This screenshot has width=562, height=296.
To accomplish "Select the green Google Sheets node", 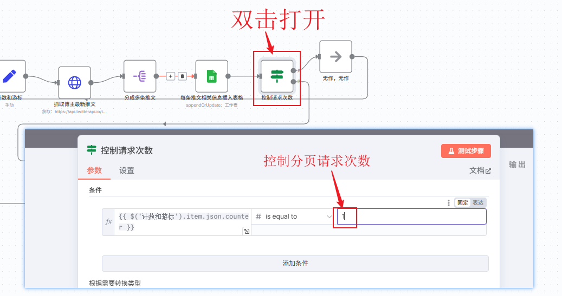I will tap(211, 76).
